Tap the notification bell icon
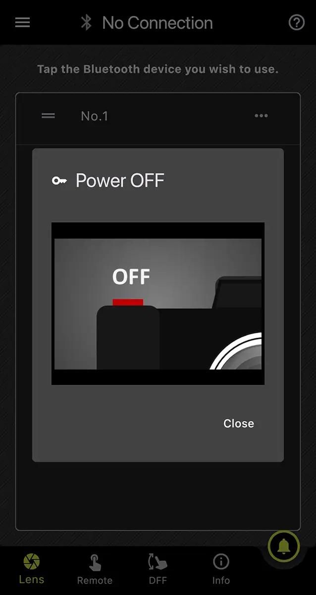The height and width of the screenshot is (595, 316). point(284,546)
